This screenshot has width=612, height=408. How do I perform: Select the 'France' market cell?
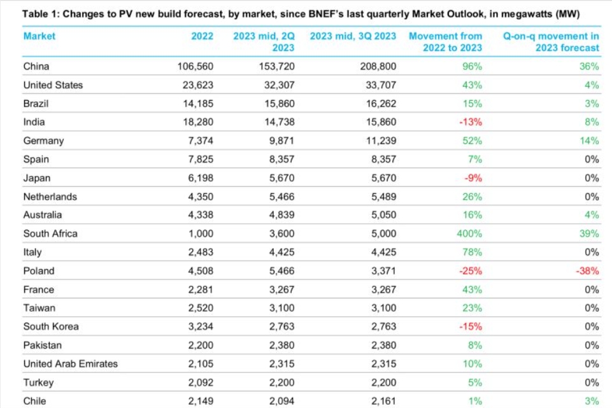(39, 289)
